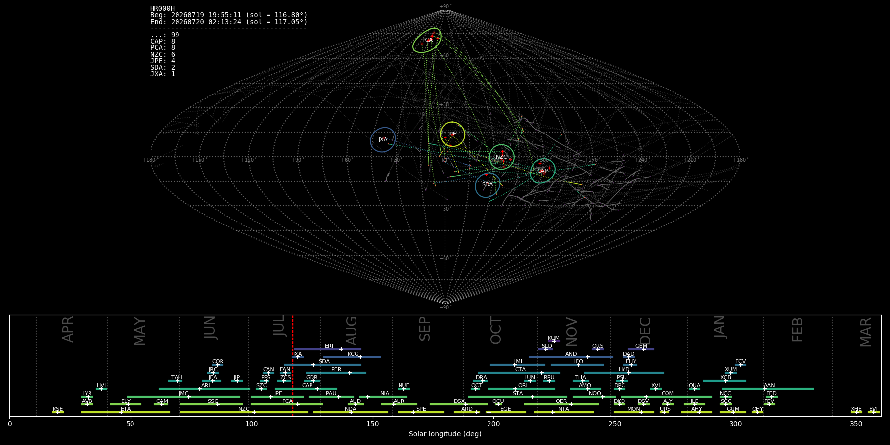This screenshot has height=445, width=890.
Task: Click the CAP: 8 count entry
Action: [163, 42]
